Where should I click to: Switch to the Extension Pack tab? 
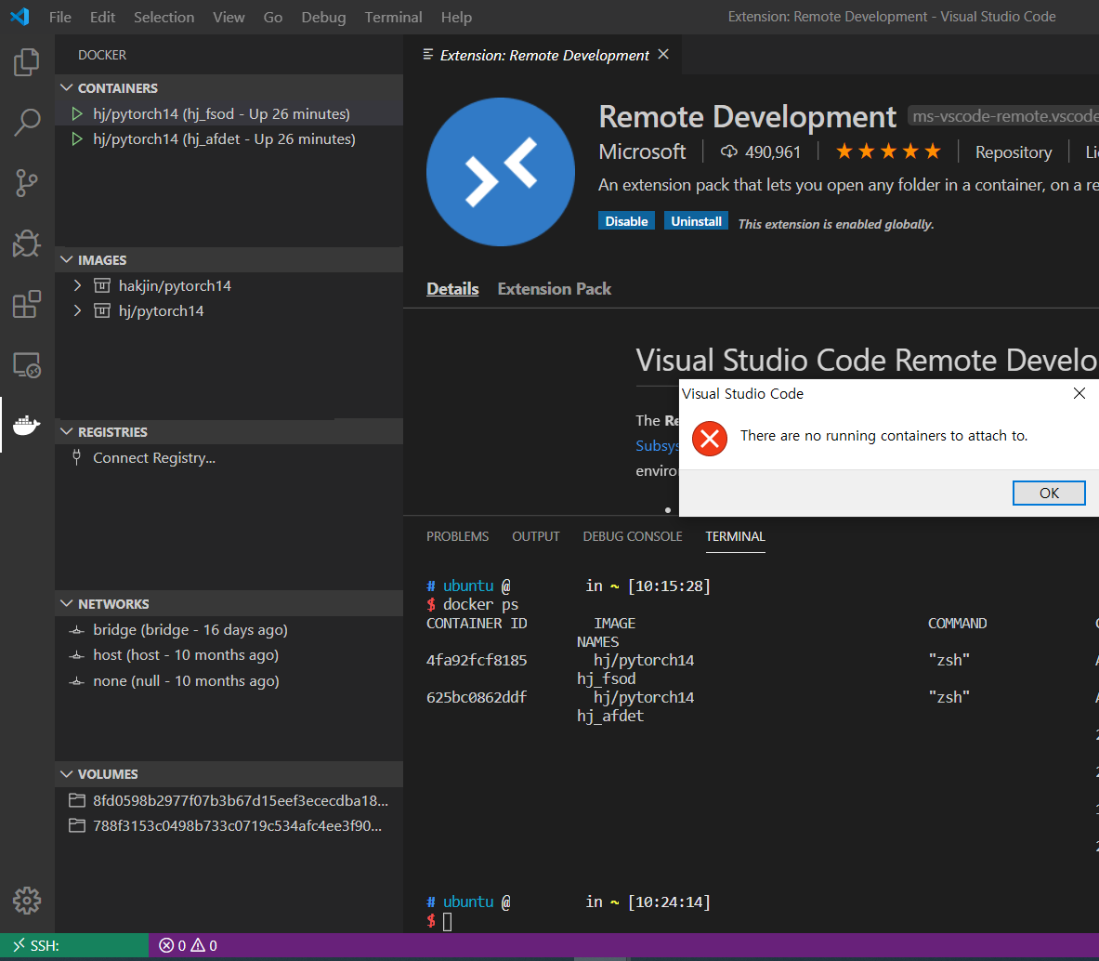555,289
